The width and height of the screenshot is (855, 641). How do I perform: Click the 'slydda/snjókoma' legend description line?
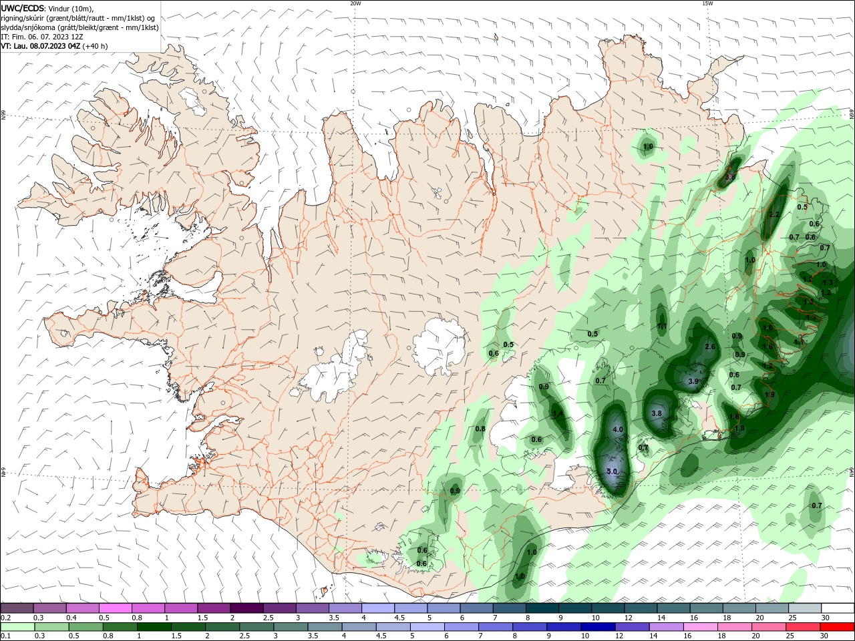point(79,27)
